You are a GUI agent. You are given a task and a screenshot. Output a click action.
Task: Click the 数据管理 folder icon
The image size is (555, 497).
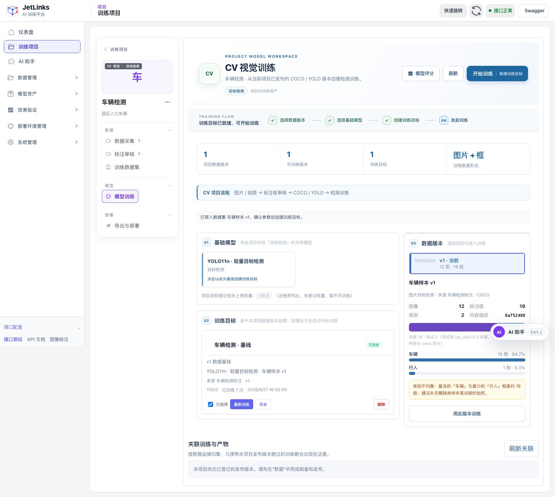click(x=11, y=78)
